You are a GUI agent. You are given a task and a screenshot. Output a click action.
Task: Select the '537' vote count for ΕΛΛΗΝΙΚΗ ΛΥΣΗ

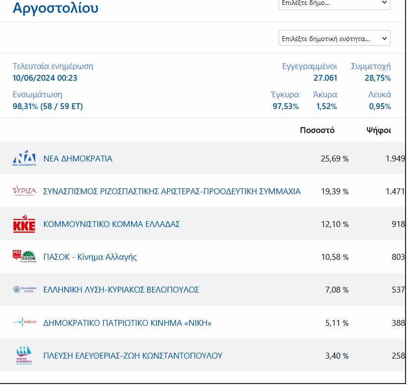[398, 290]
